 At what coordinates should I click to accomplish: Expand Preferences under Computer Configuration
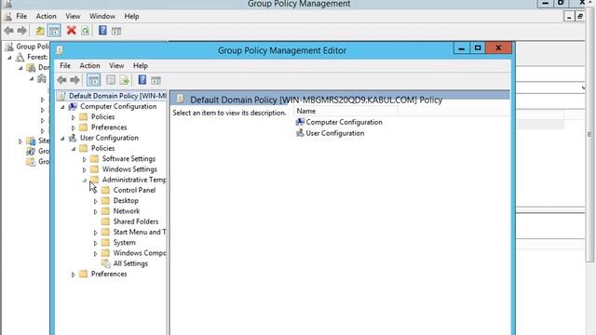click(x=74, y=127)
